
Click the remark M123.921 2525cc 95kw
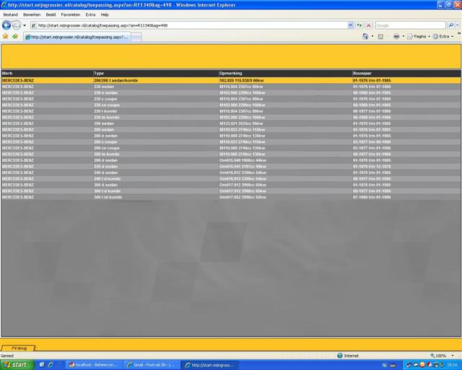[x=241, y=124]
